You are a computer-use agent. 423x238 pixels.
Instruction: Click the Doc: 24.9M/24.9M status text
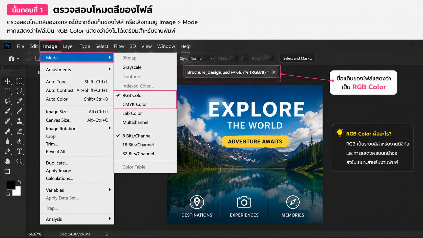click(x=75, y=234)
